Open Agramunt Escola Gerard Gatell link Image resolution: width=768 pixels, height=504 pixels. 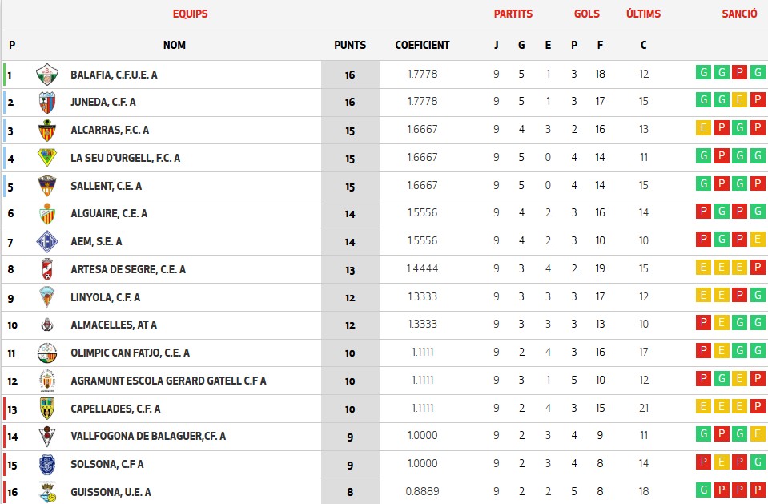[x=168, y=381]
